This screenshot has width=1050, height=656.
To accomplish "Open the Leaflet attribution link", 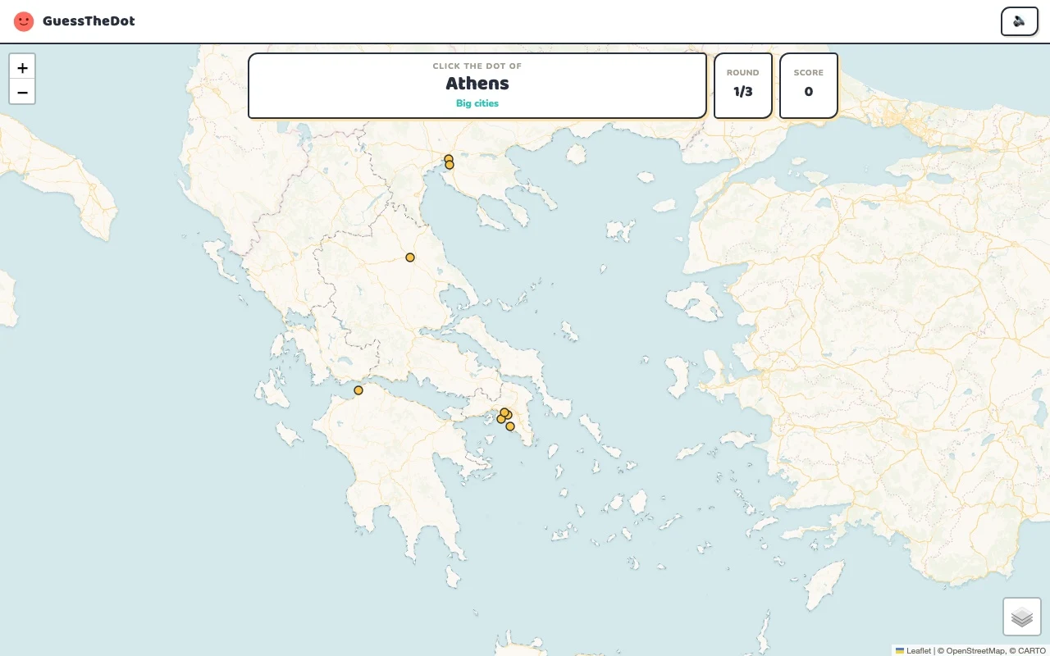I will coord(913,650).
